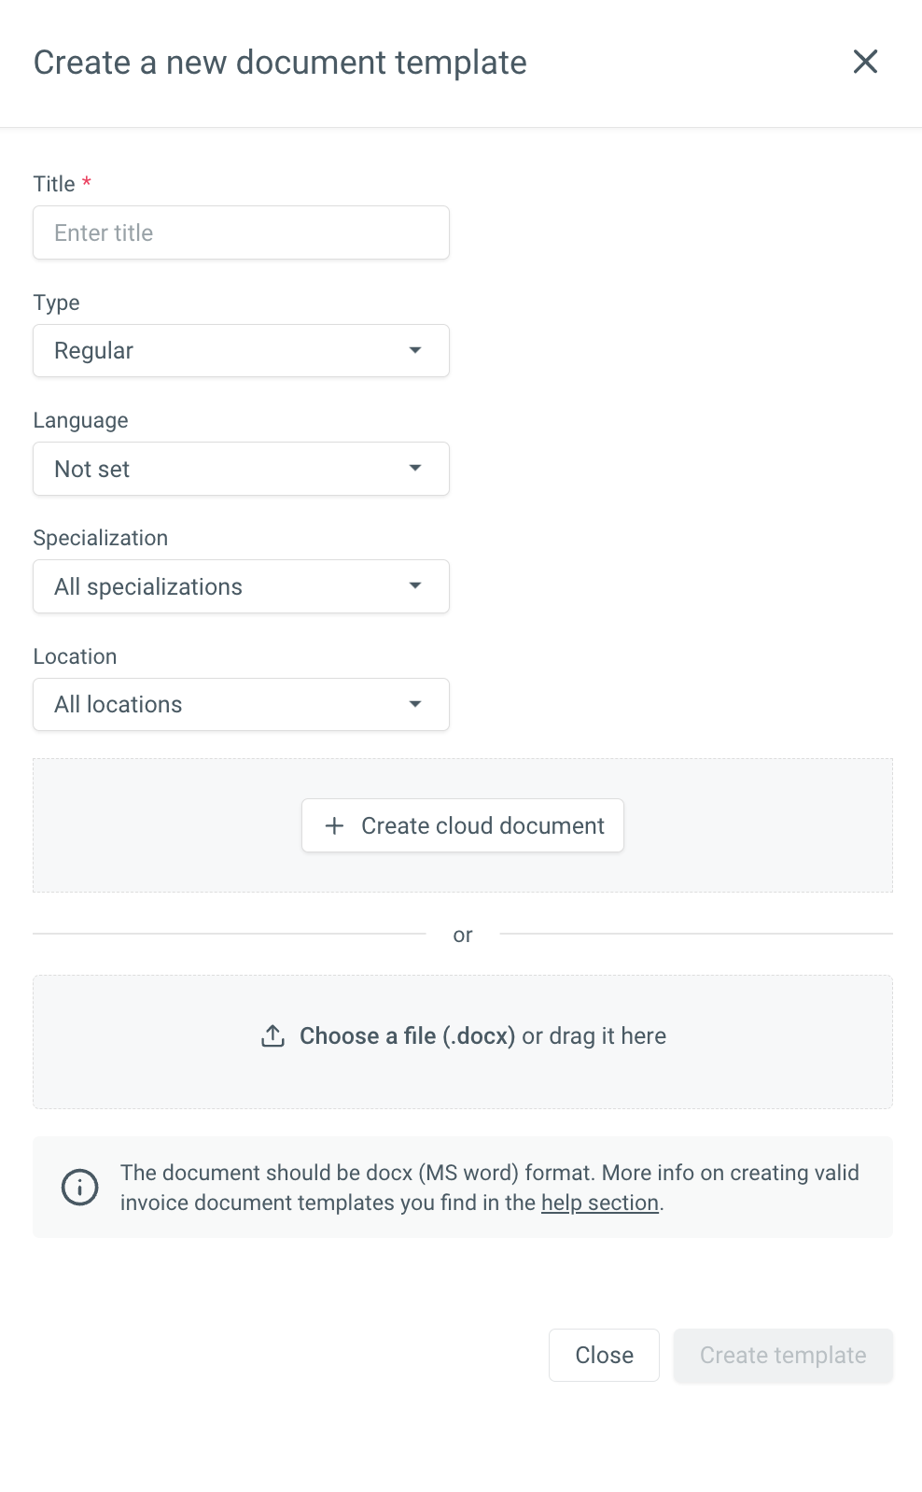Click the Create template button

point(783,1356)
